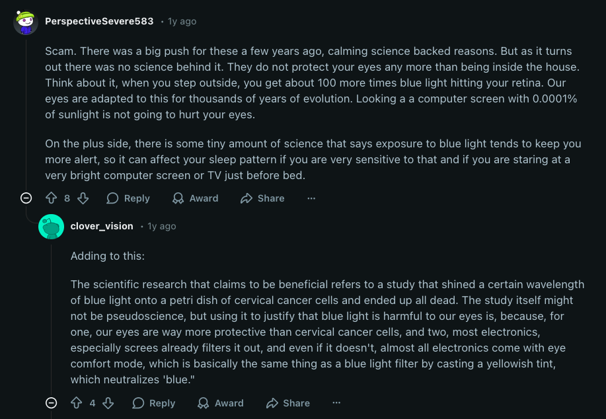The image size is (606, 419).
Task: Share PerspectiveSevere583's comment
Action: coord(262,198)
